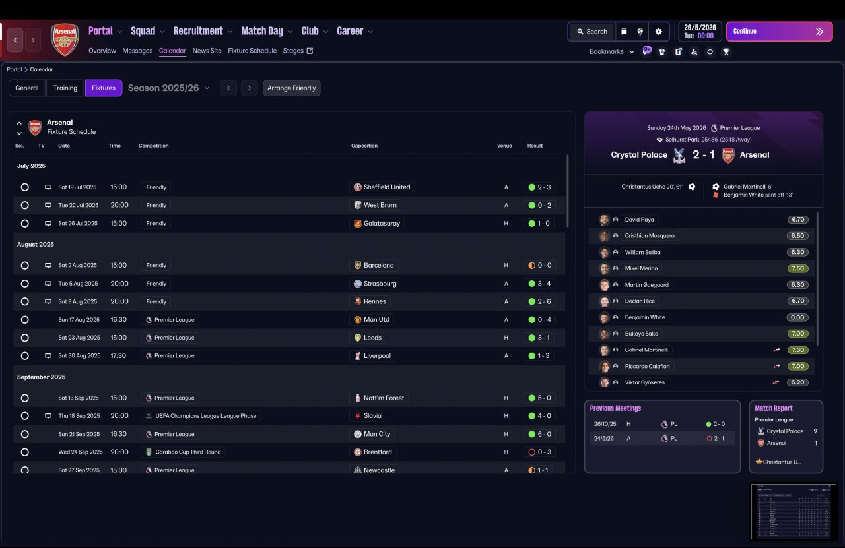Open the league table thumbnail preview
Viewport: 845px width, 548px height.
794,512
